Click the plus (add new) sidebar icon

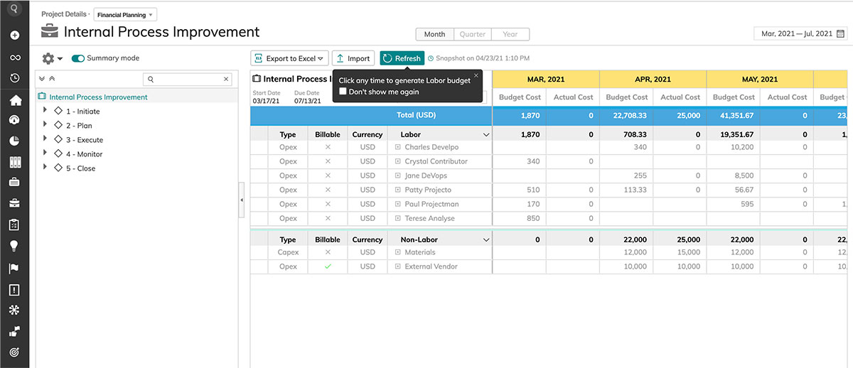coord(14,36)
